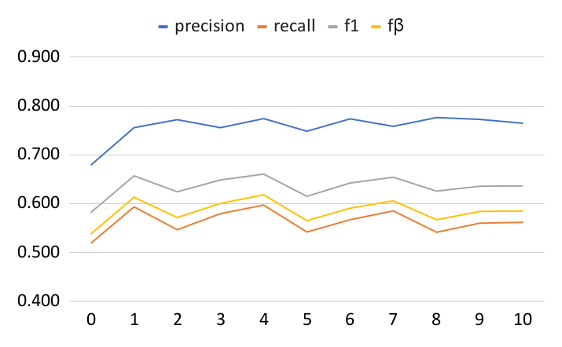Click the fβ legend entry
Screen dimensions: 562x347
click(397, 26)
